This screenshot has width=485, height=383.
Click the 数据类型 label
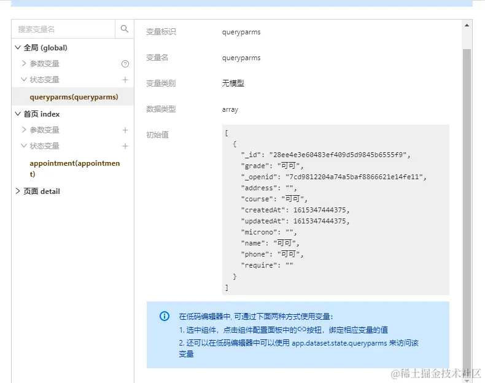tap(161, 109)
